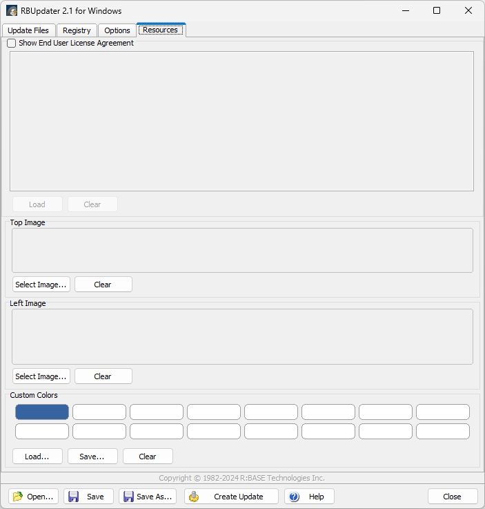
Task: Load custom colors from file
Action: tap(37, 457)
